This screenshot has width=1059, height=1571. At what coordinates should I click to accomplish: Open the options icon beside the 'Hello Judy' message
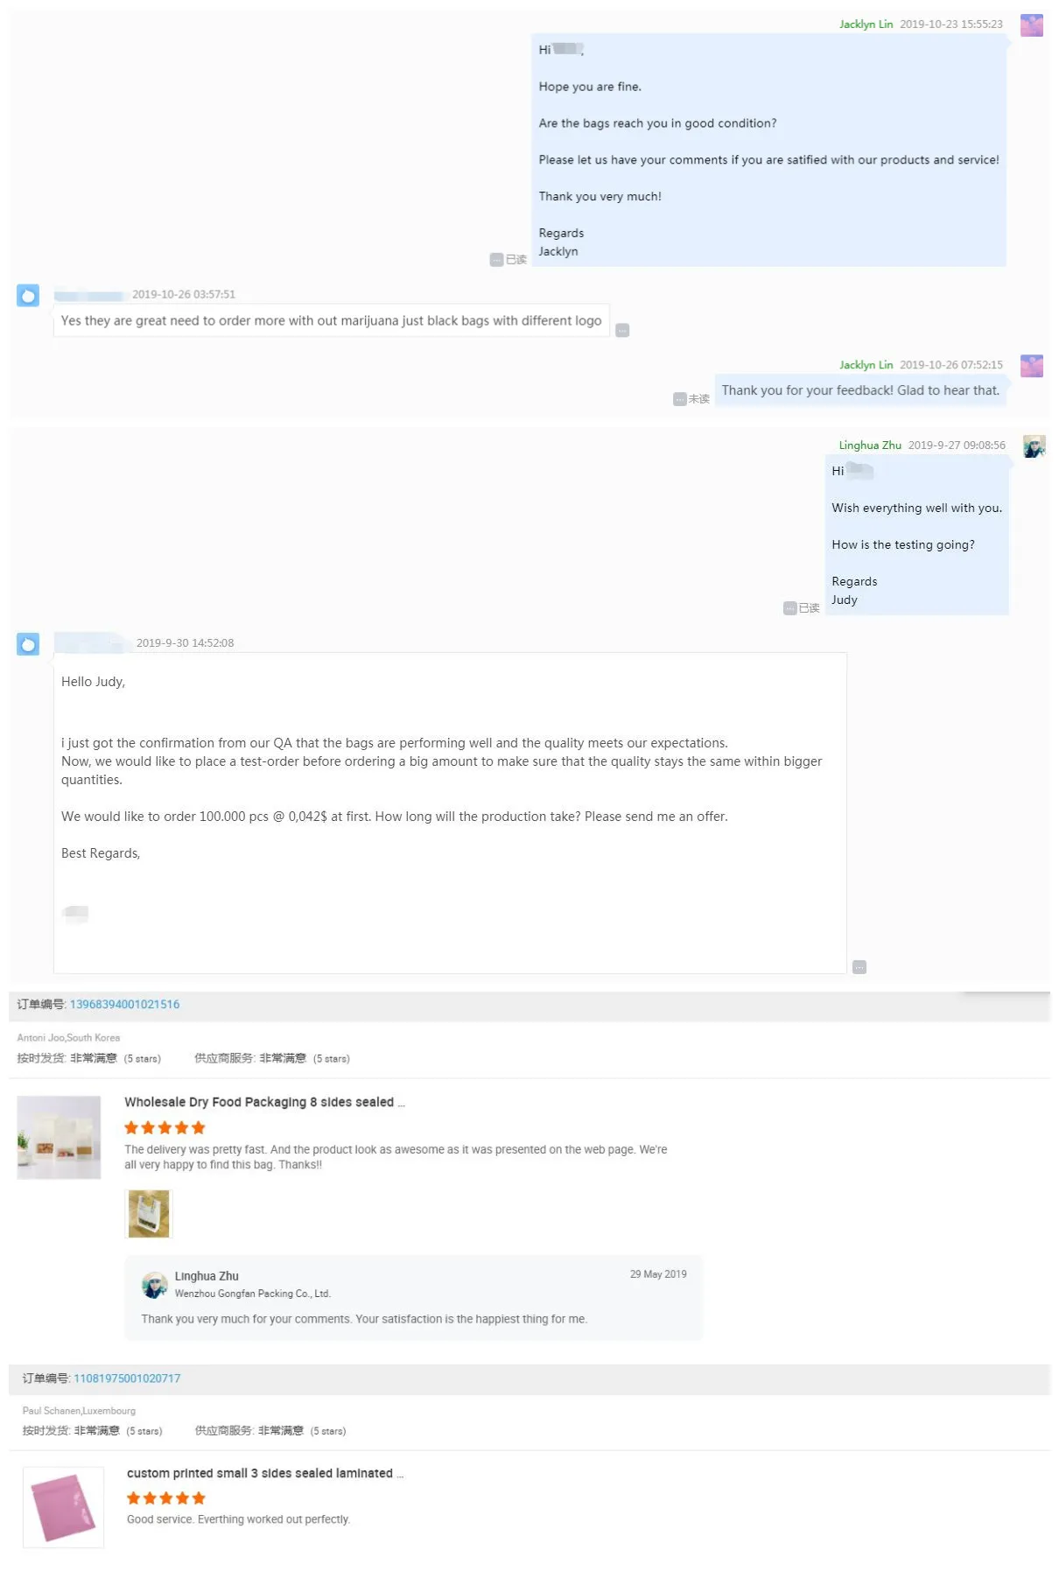pyautogui.click(x=859, y=967)
